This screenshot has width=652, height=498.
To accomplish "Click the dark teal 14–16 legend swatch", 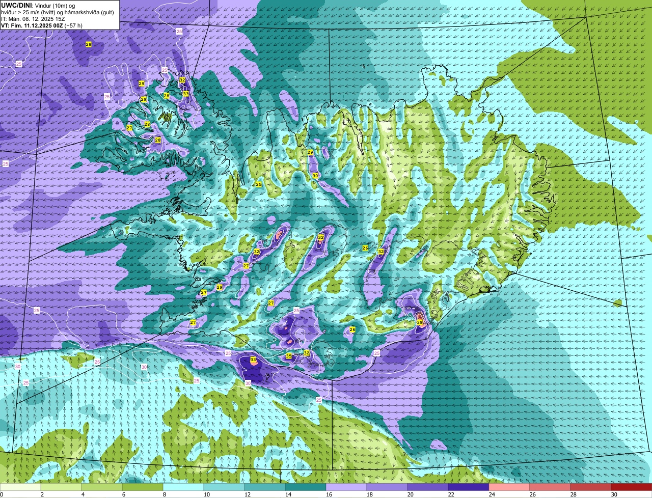I will (x=306, y=487).
